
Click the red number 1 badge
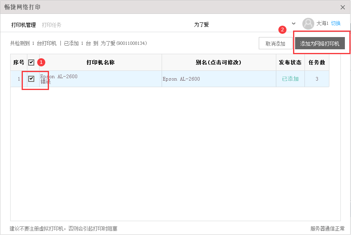[41, 62]
